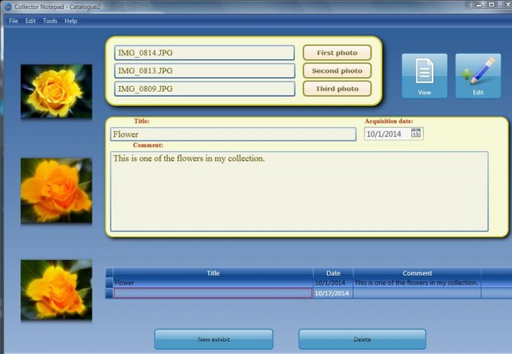Open the Edit menu
This screenshot has height=354, width=512.
coord(31,21)
